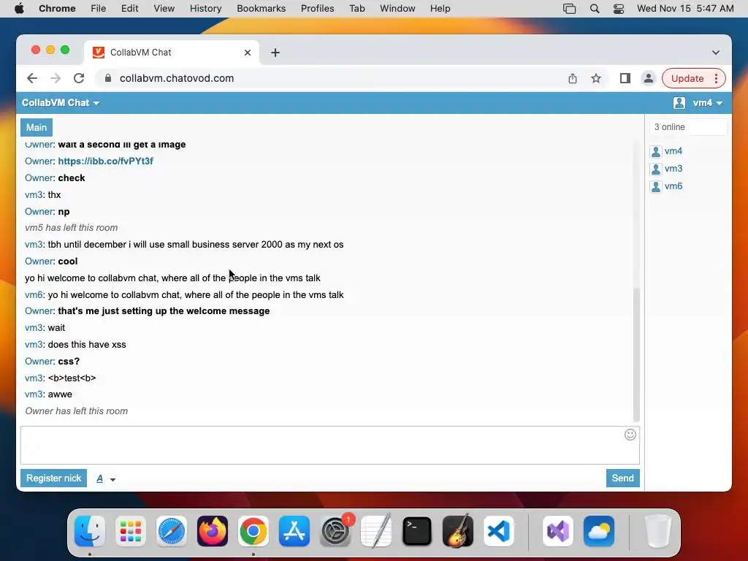Click the address bar URL
The height and width of the screenshot is (561, 748).
coord(177,78)
